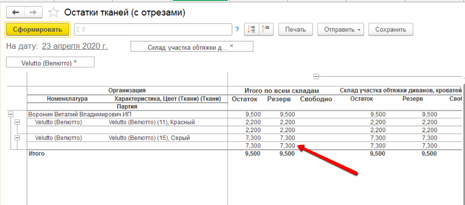
Task: Click the Сформировать button
Action: [x=37, y=30]
